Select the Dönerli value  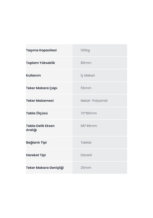86,155
